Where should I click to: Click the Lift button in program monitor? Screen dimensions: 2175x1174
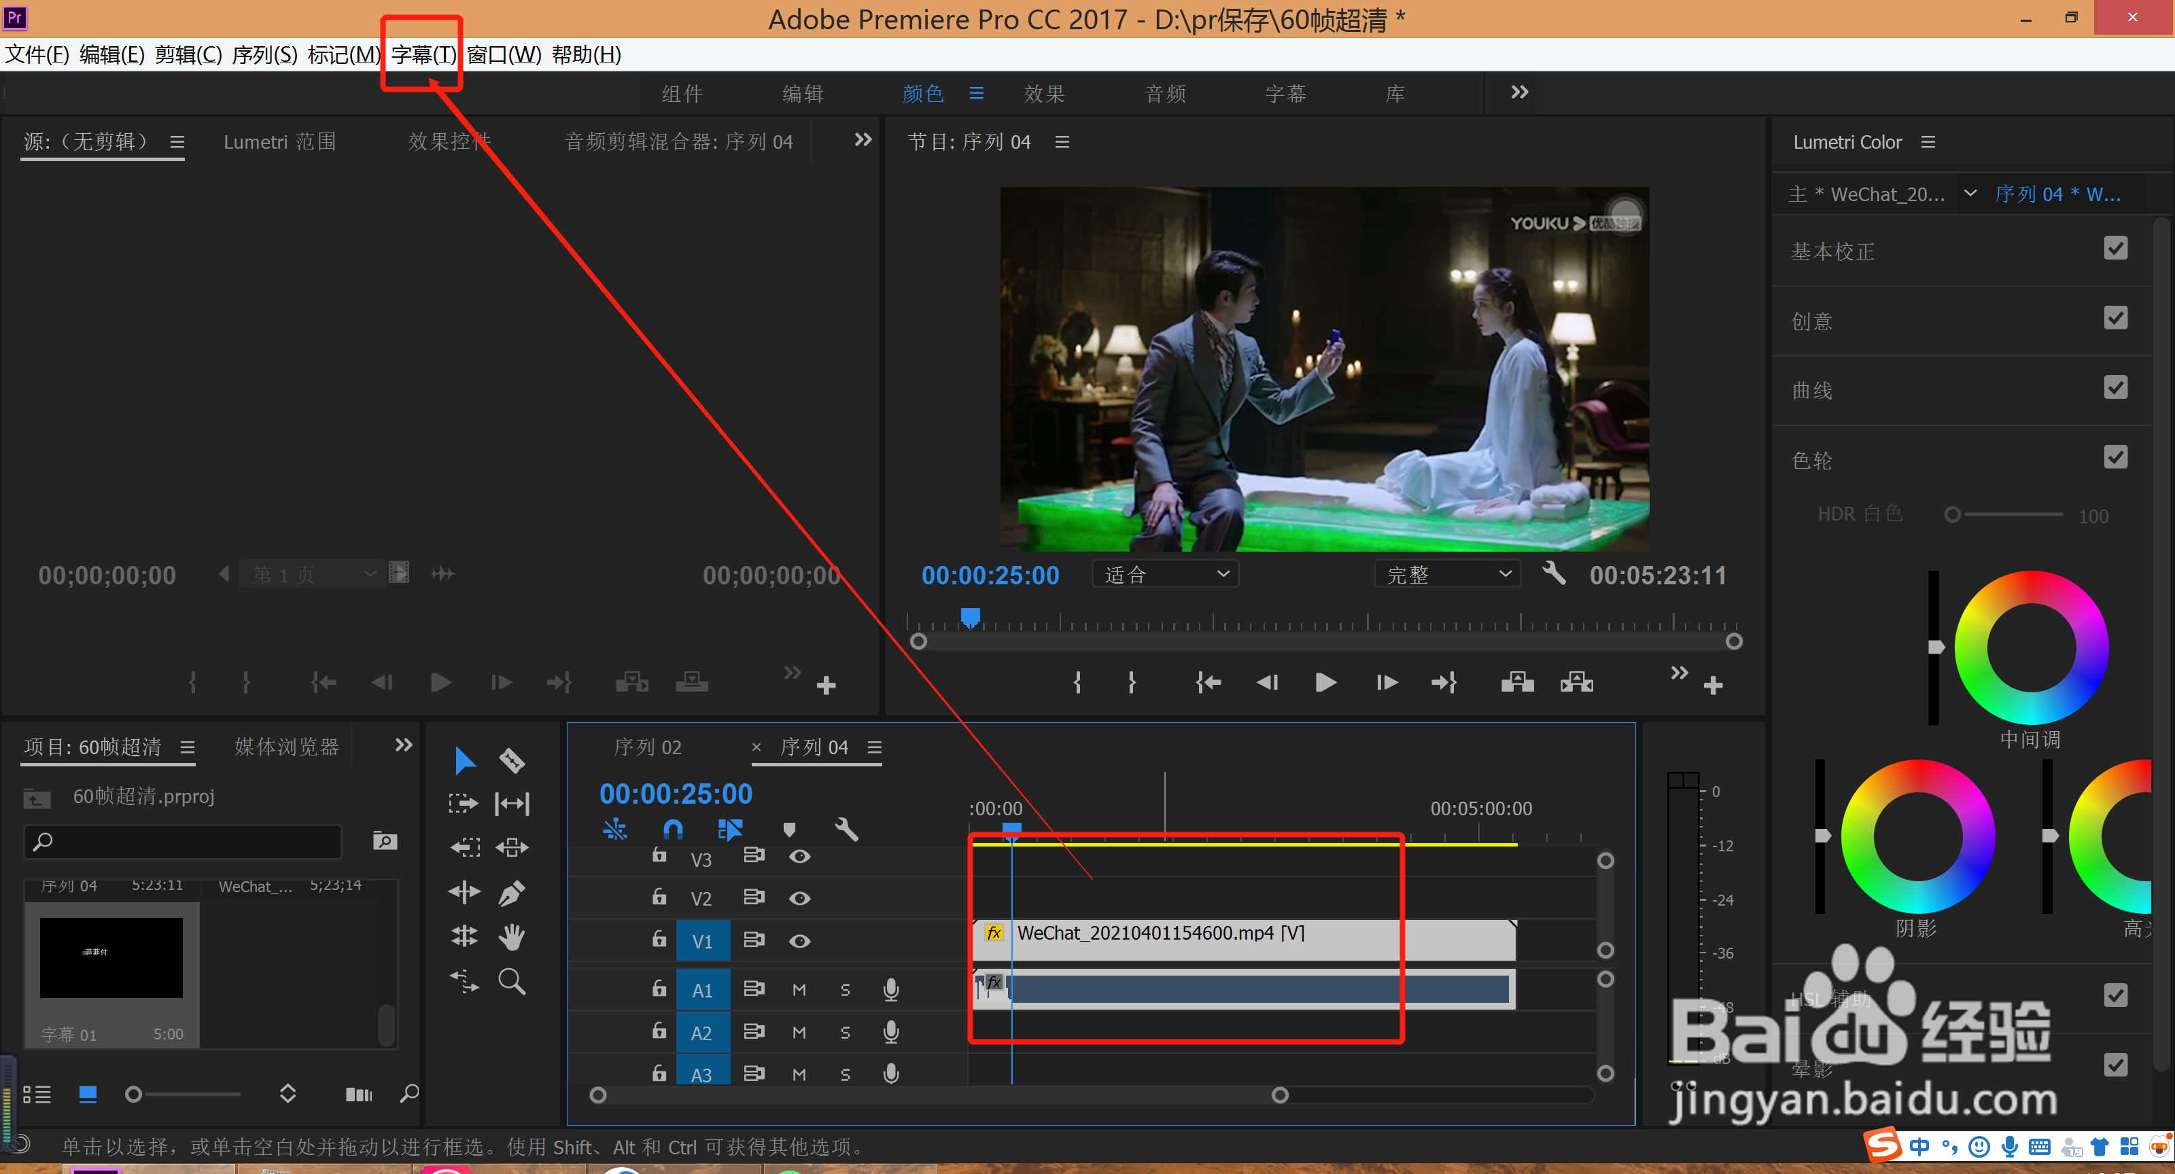coord(1517,682)
